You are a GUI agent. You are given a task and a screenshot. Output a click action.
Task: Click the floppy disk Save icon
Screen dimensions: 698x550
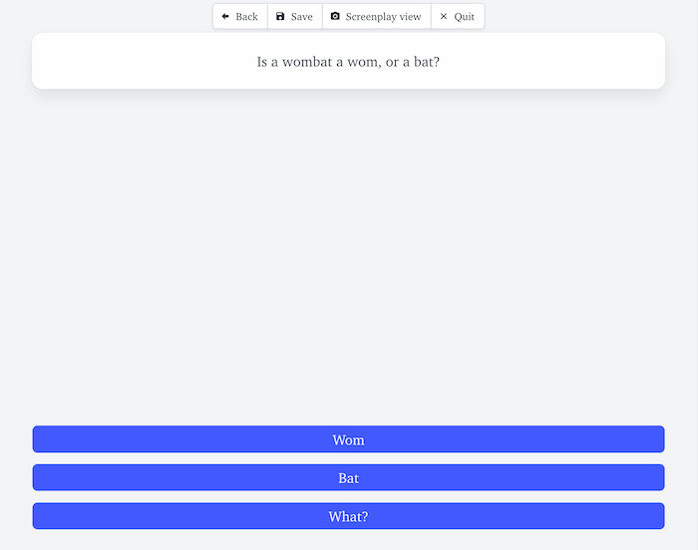coord(280,17)
